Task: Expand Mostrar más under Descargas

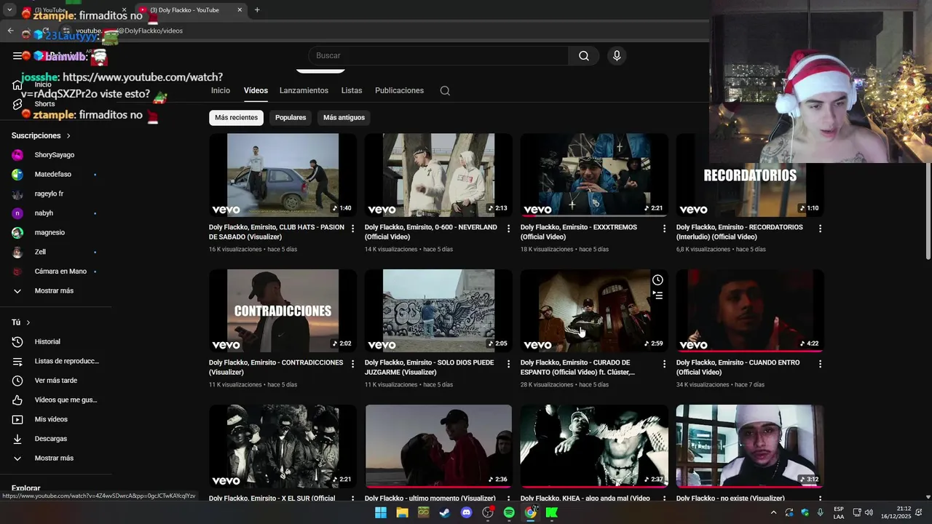Action: (55, 458)
